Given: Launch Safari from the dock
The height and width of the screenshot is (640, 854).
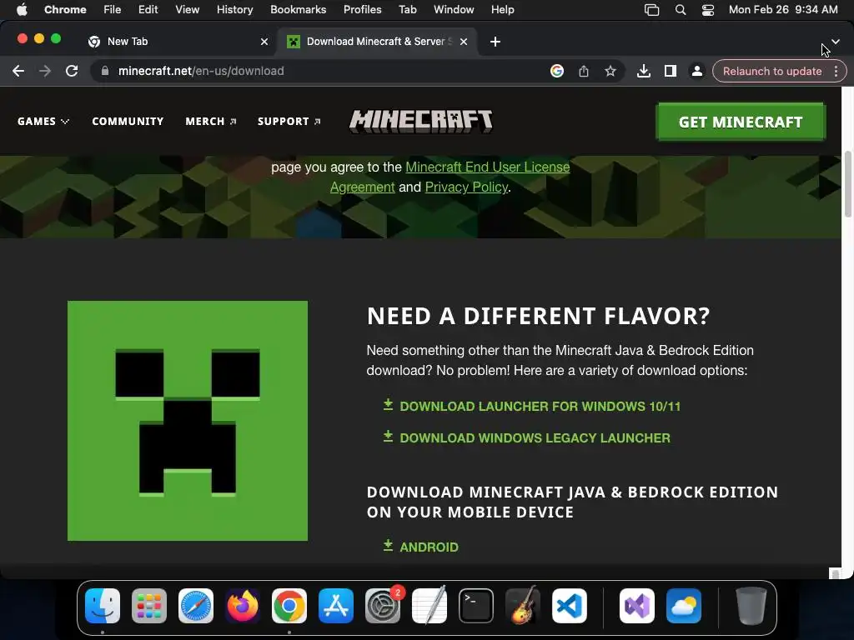Looking at the screenshot, I should 195,606.
